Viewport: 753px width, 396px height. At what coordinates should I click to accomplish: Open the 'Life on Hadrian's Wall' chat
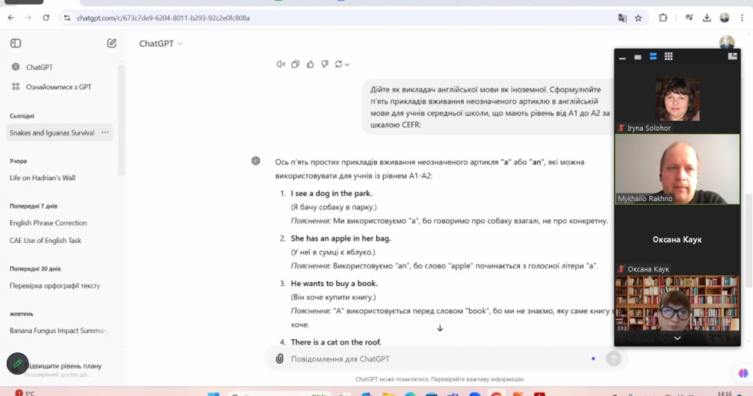click(42, 178)
